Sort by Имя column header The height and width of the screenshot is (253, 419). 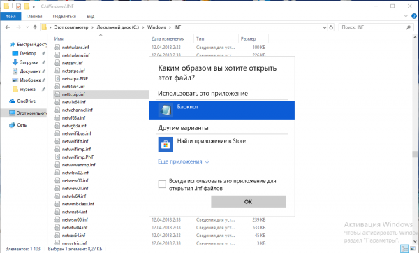pos(59,38)
